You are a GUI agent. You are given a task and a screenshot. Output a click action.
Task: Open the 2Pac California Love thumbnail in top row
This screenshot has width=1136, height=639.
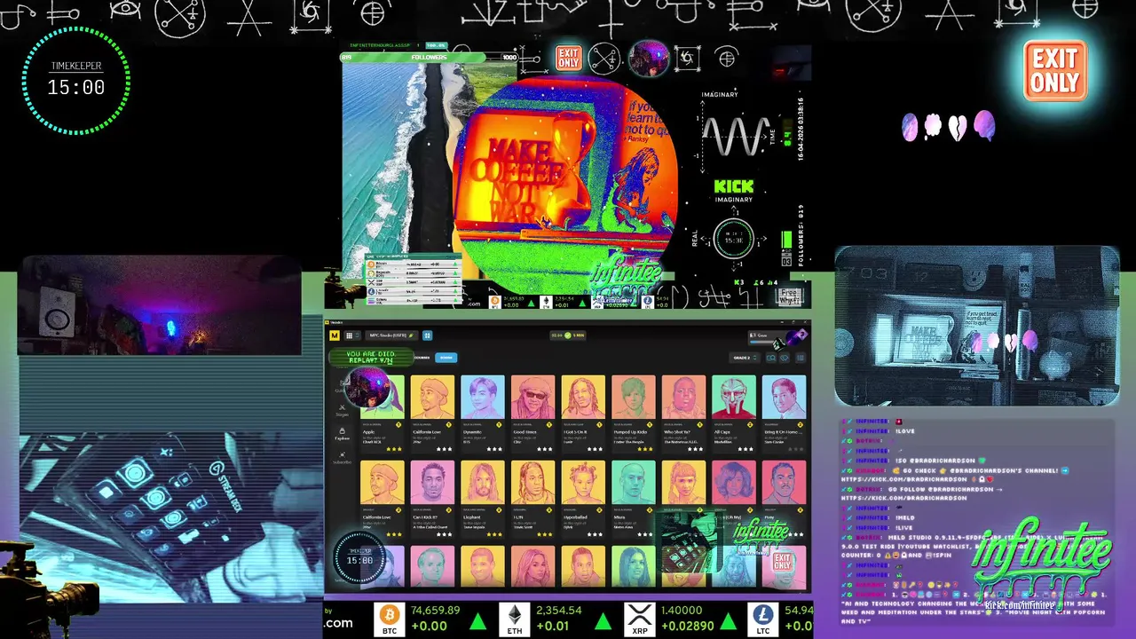(432, 397)
